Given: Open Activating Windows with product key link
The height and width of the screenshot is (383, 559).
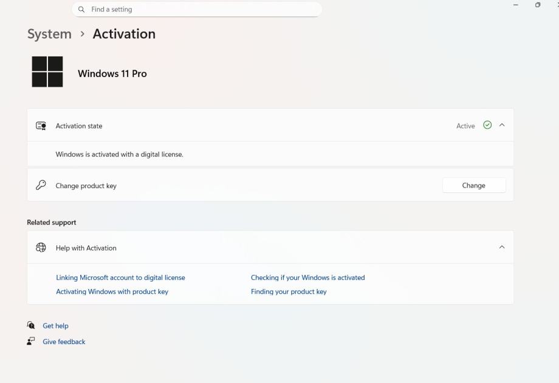Looking at the screenshot, I should click(x=112, y=291).
